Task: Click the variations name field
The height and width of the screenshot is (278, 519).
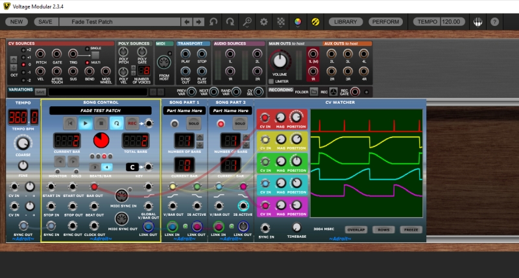Action: [98, 92]
